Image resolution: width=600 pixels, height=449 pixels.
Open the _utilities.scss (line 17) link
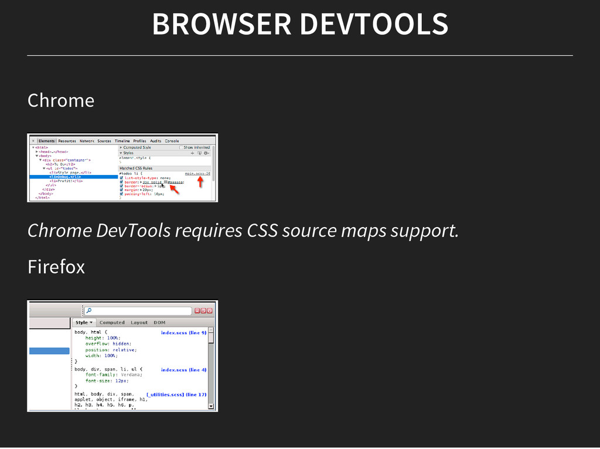[x=176, y=395]
